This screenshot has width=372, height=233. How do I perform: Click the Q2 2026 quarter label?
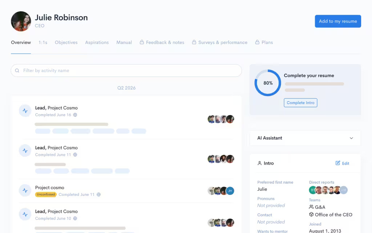pyautogui.click(x=126, y=88)
